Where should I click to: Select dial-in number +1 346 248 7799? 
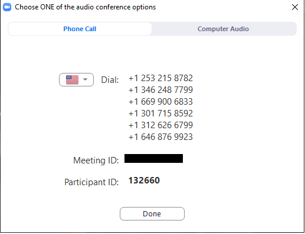pos(160,90)
